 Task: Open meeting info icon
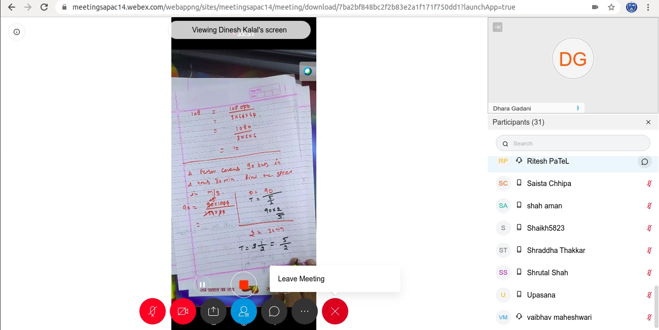(17, 32)
